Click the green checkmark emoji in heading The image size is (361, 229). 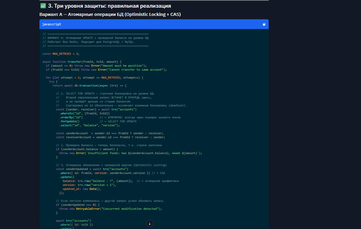pyautogui.click(x=43, y=6)
